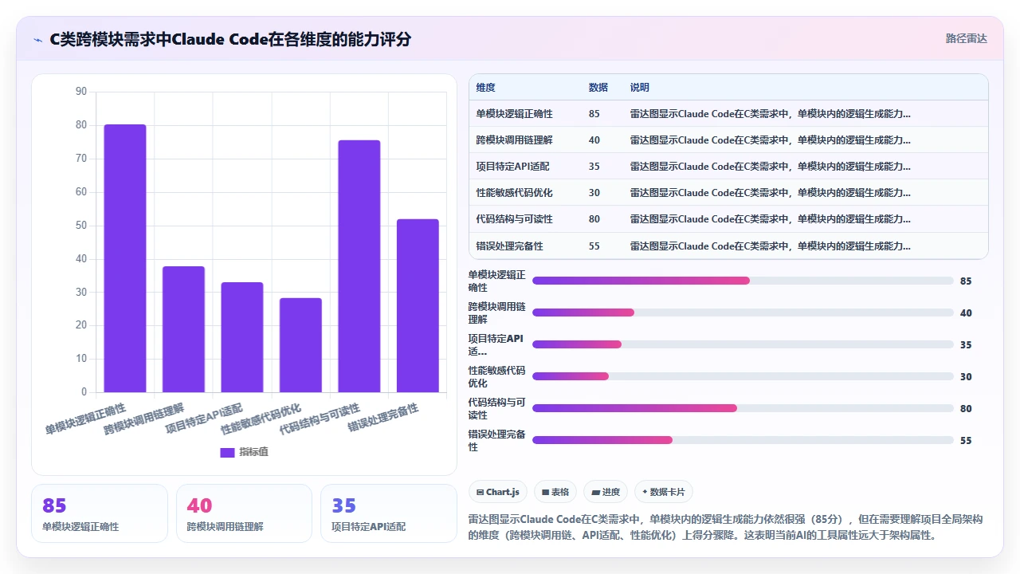Select table row 代码结构与可读性
Image resolution: width=1020 pixels, height=574 pixels.
click(728, 219)
